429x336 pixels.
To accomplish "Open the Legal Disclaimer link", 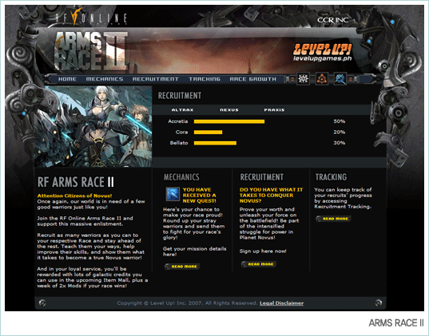I will pyautogui.click(x=281, y=303).
